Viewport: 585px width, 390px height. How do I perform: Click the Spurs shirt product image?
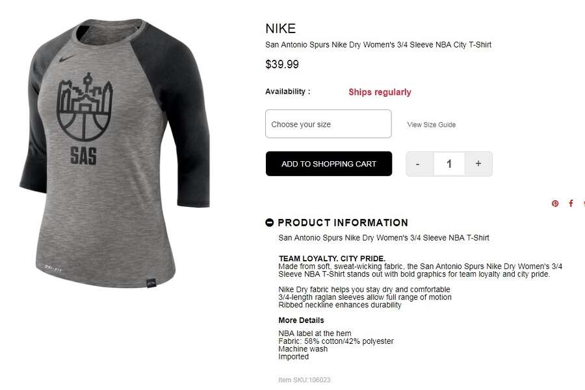click(114, 153)
